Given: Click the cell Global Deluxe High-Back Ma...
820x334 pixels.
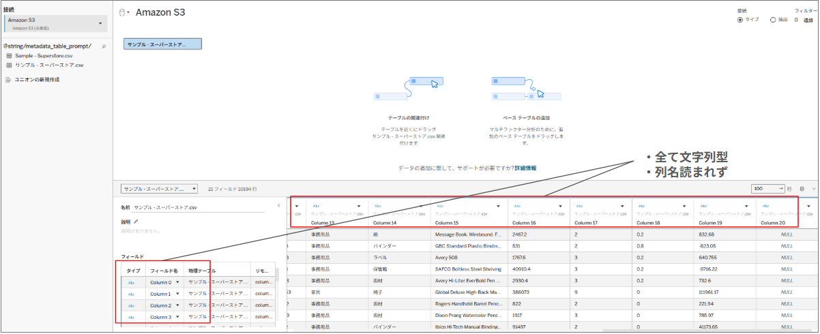Looking at the screenshot, I should 467,292.
